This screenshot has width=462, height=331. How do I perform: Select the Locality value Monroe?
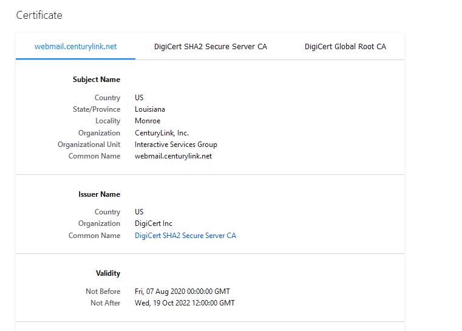coord(148,121)
